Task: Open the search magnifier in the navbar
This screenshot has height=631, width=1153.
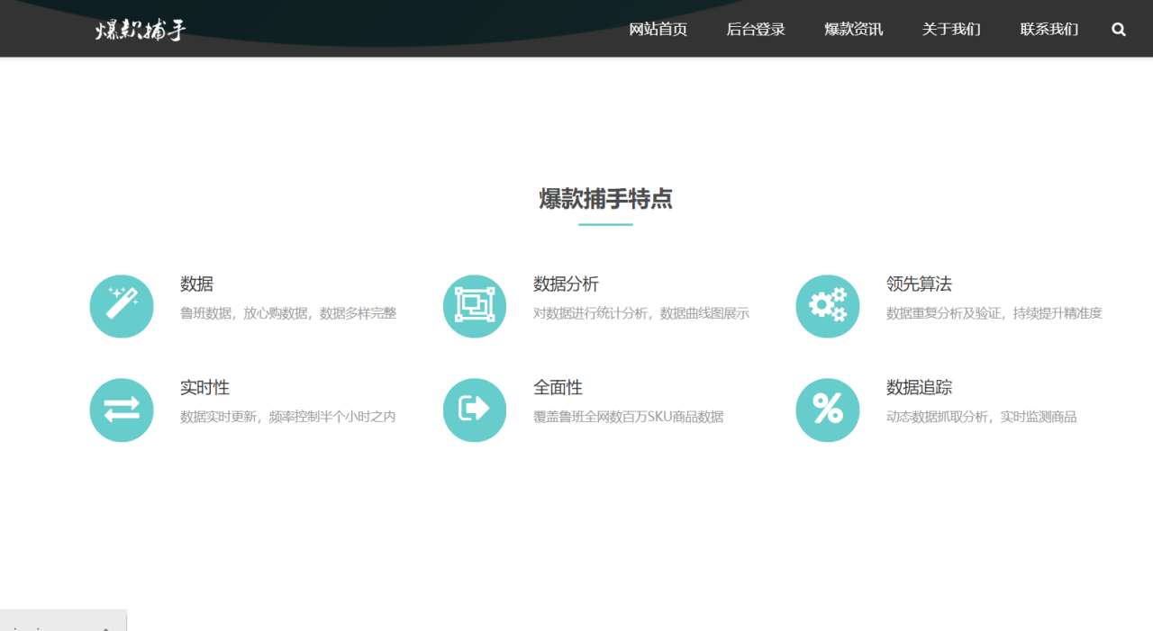Action: [1118, 30]
